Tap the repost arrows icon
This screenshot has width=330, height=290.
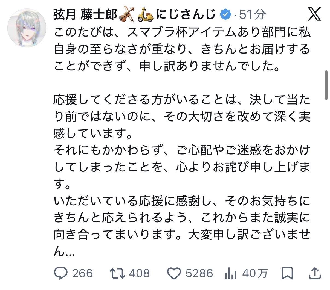pyautogui.click(x=117, y=273)
